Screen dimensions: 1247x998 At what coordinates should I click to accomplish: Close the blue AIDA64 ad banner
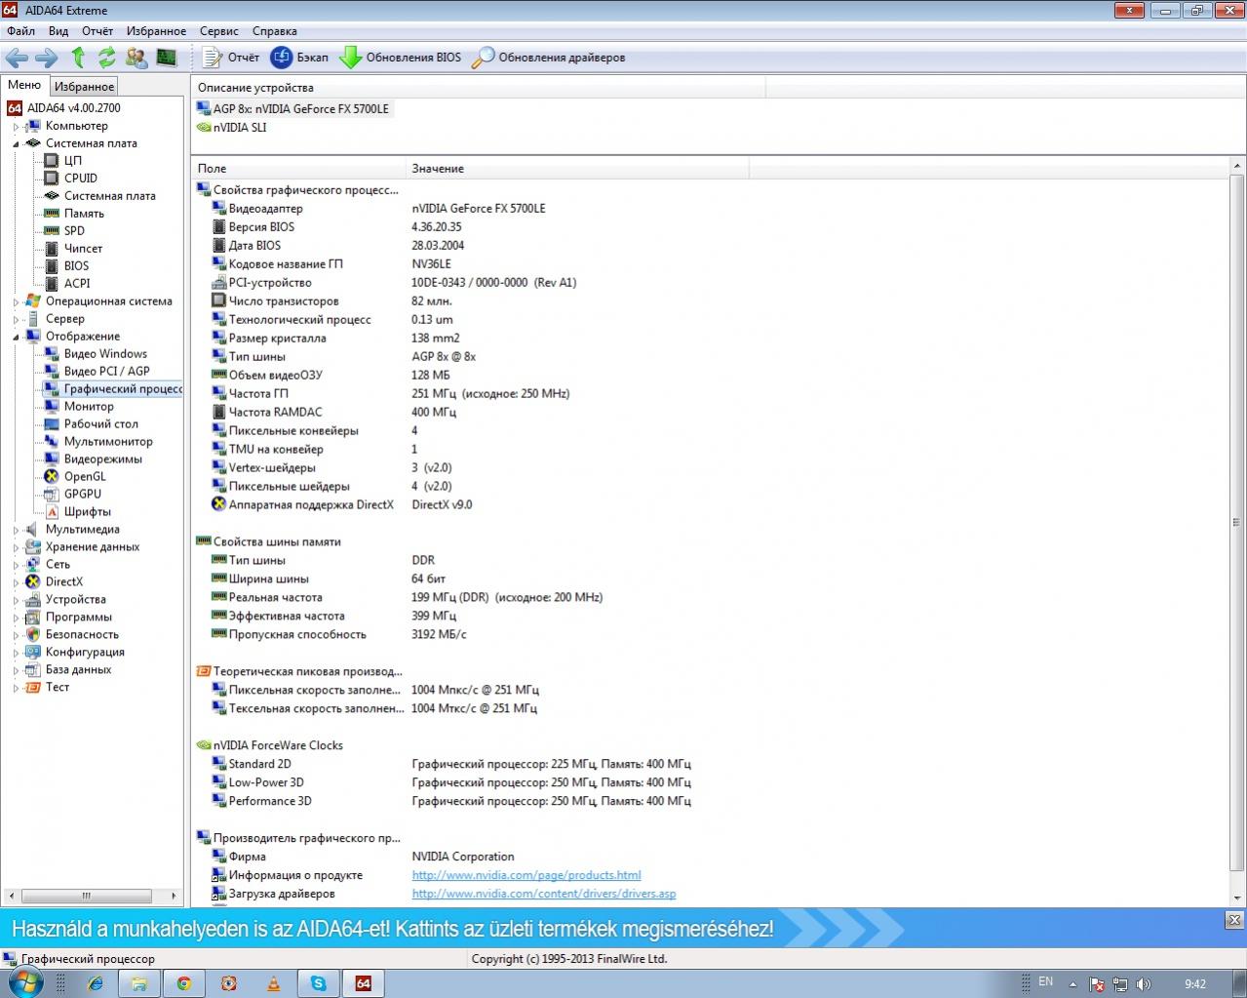(1234, 920)
